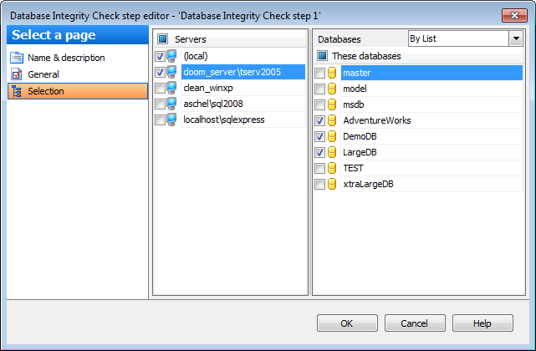Click the doom_server\tserv2005 computer icon

(x=171, y=72)
